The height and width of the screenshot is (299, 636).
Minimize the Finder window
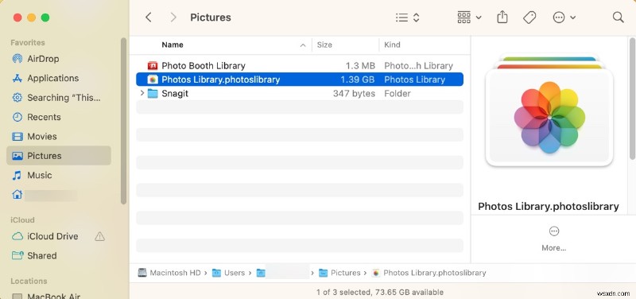tap(31, 17)
